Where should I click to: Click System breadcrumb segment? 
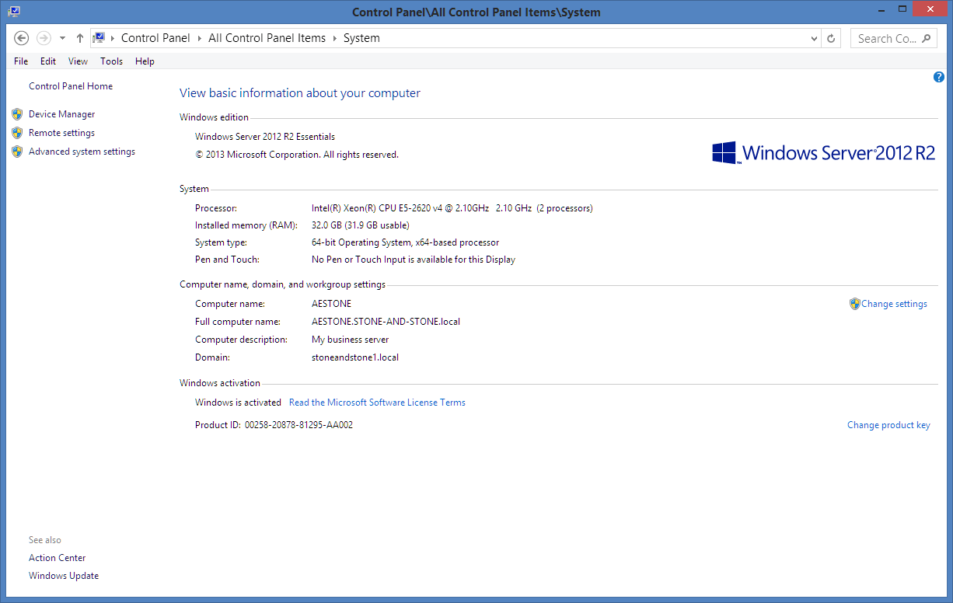tap(361, 38)
